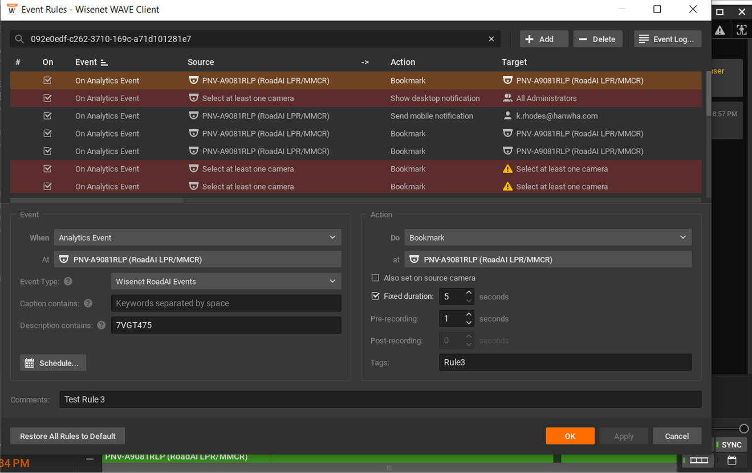Uncheck the On box for the first Bookmark rule
The height and width of the screenshot is (473, 752).
tap(47, 80)
